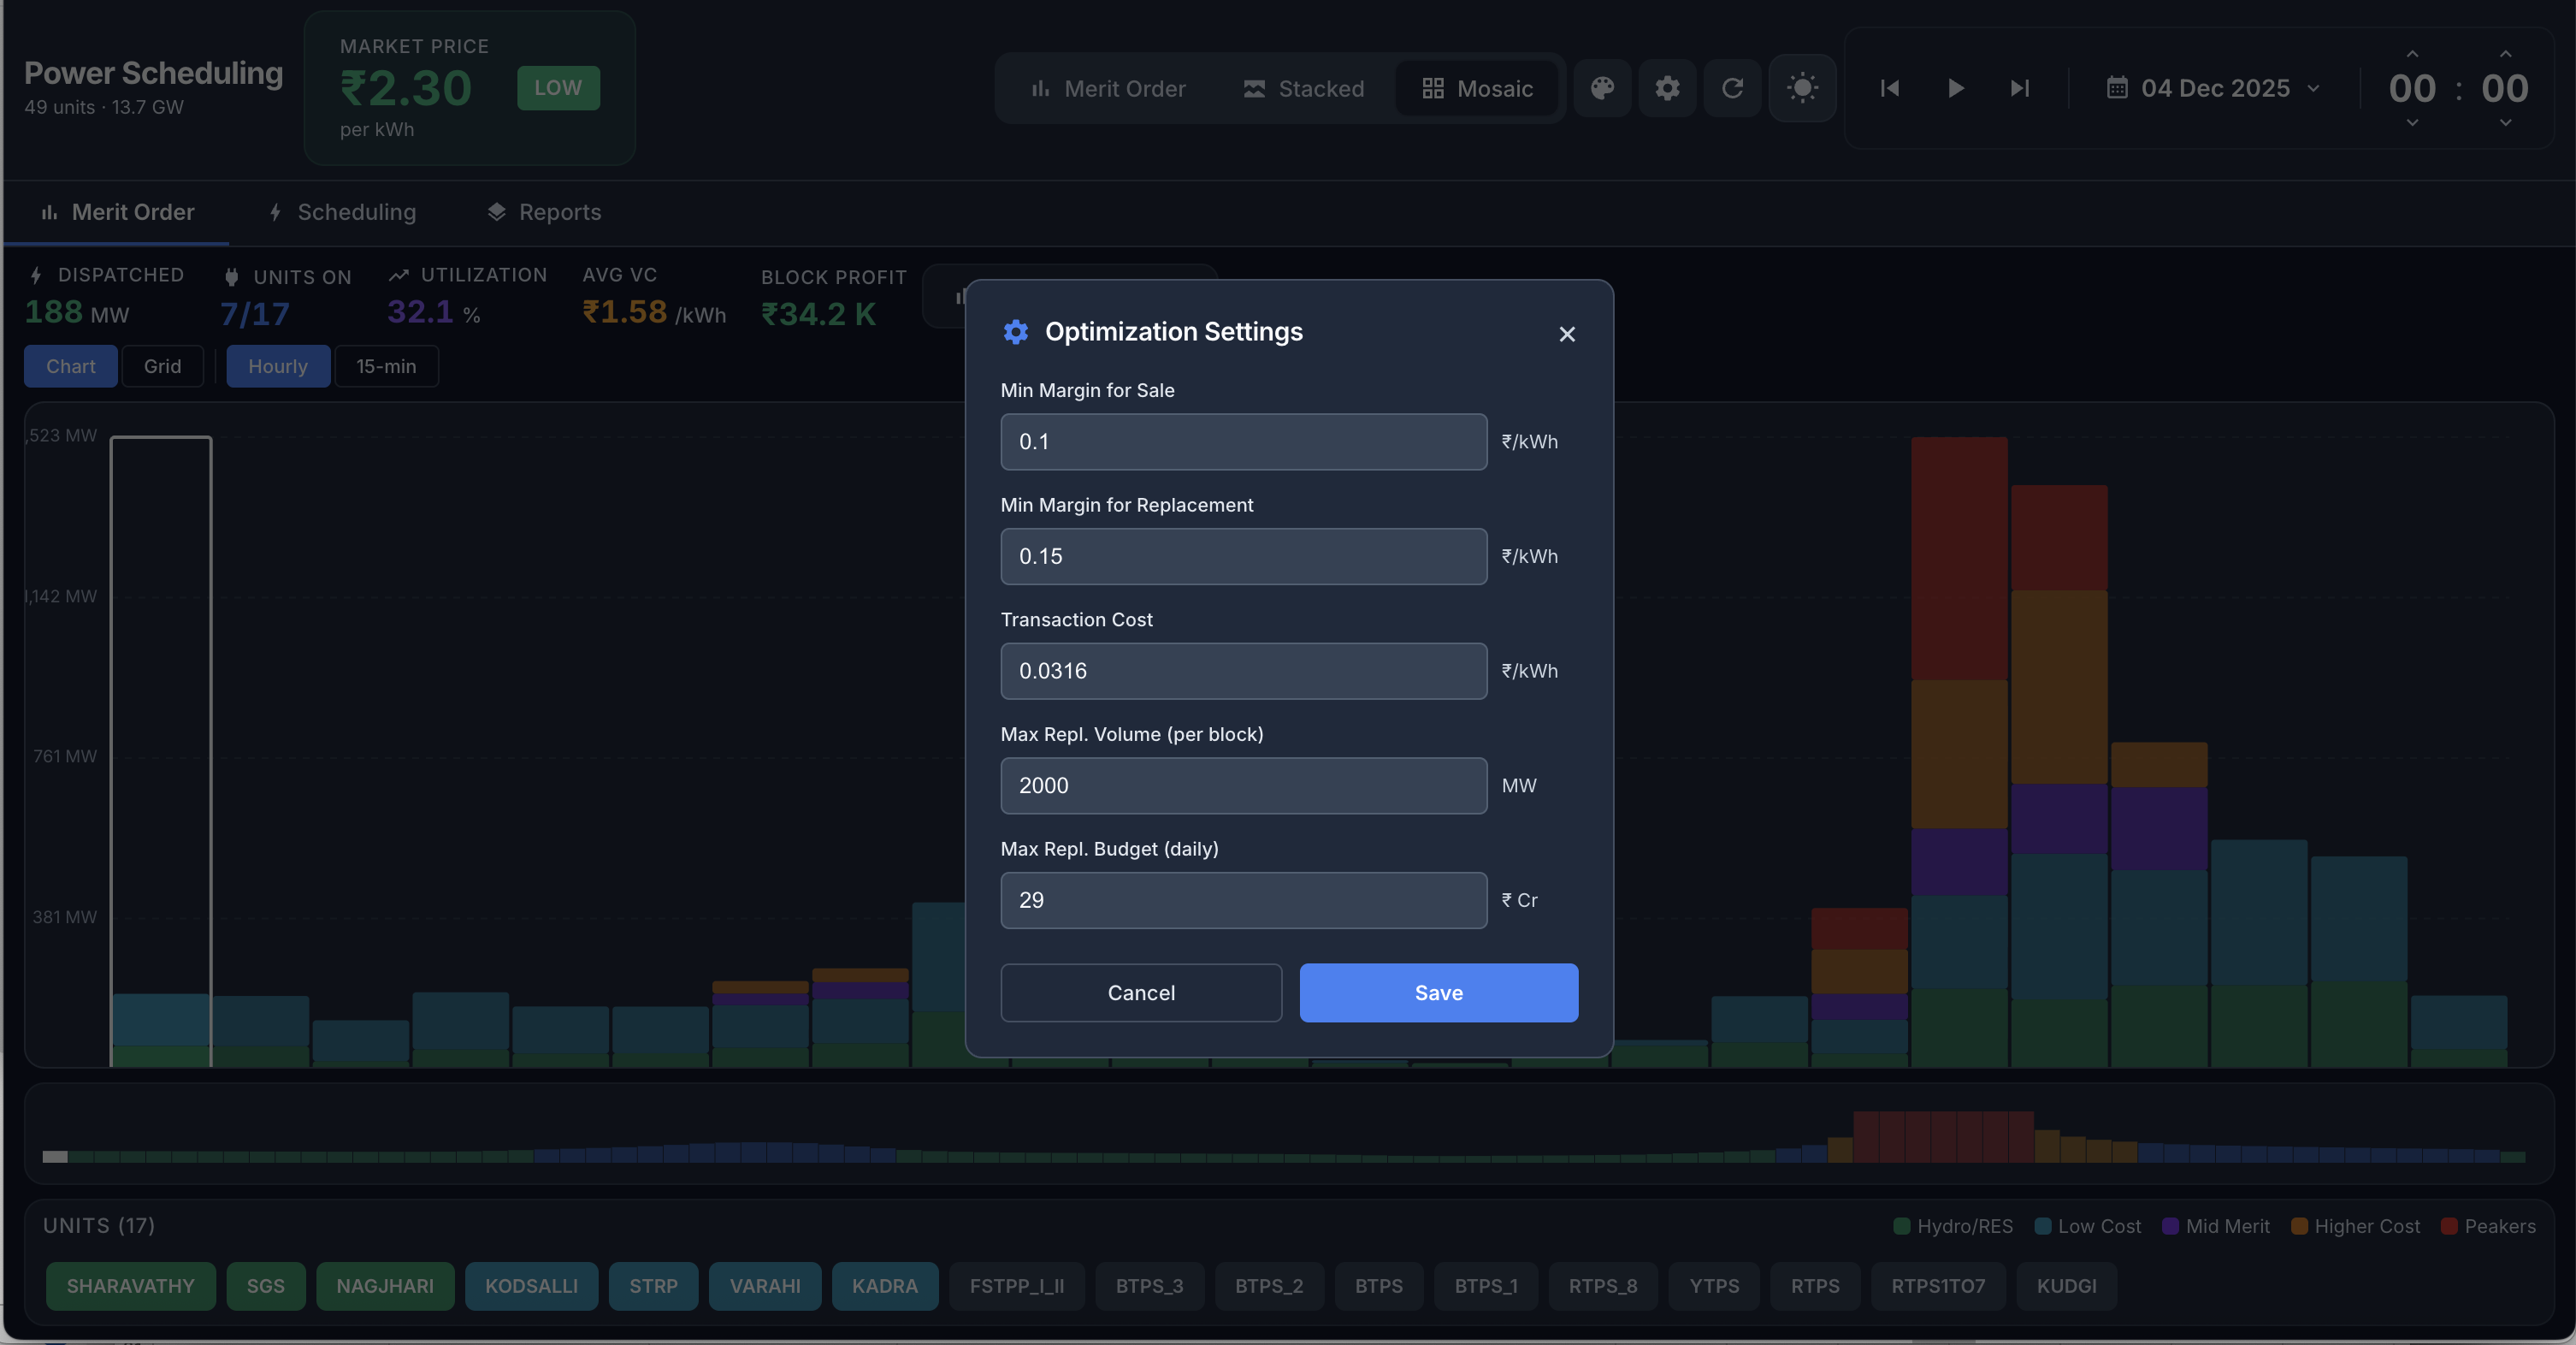Increment the hour using the up chevron
2576x1345 pixels.
point(2412,55)
